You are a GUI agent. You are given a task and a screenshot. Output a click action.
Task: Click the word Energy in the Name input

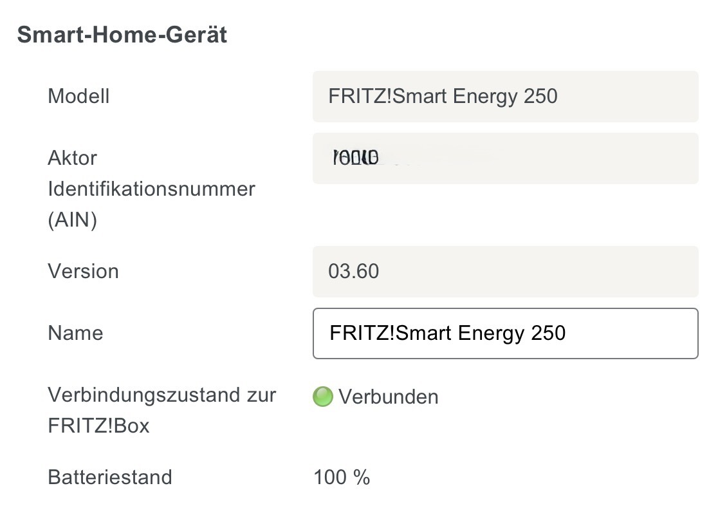(491, 333)
